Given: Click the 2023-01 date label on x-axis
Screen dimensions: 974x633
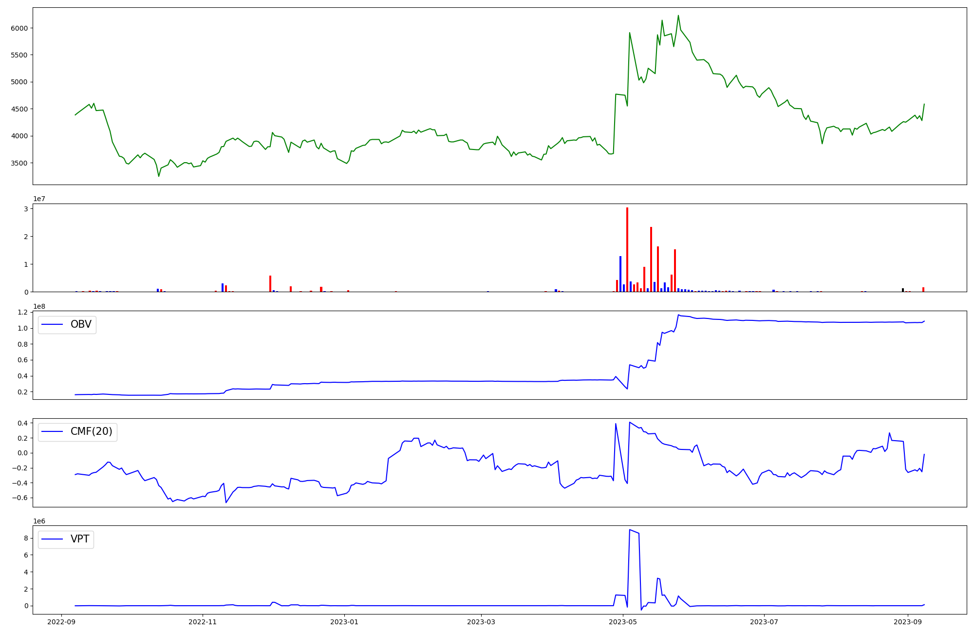Looking at the screenshot, I should click(x=344, y=622).
